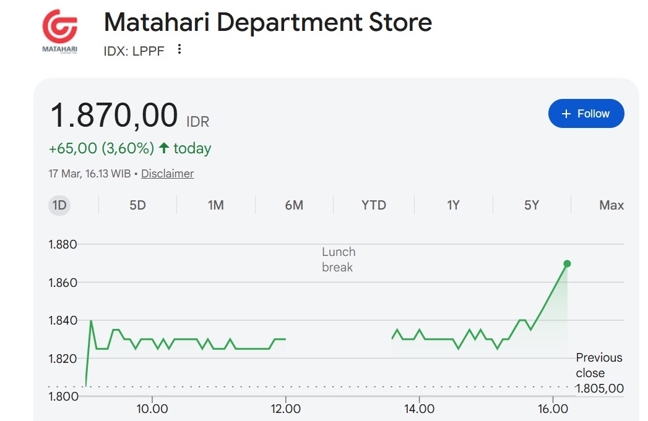Click the 1.870,00 current price
The image size is (648, 421).
click(x=114, y=116)
